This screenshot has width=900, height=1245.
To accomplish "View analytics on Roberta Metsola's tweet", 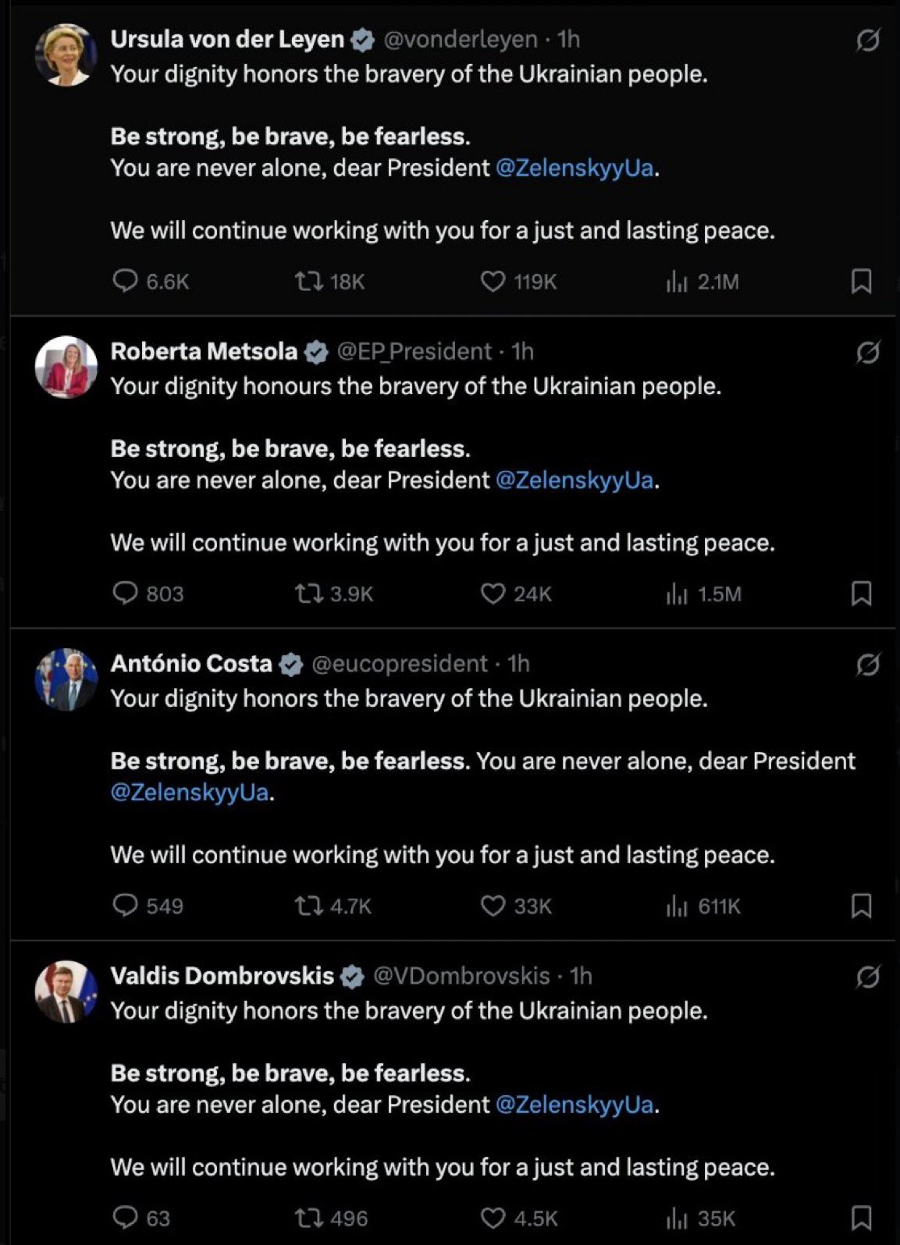I will click(x=677, y=594).
